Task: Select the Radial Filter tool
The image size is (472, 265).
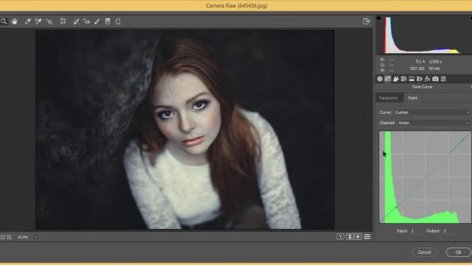Action: 118,21
